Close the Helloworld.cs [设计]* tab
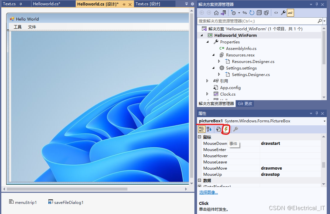330x214 pixels. (130, 4)
